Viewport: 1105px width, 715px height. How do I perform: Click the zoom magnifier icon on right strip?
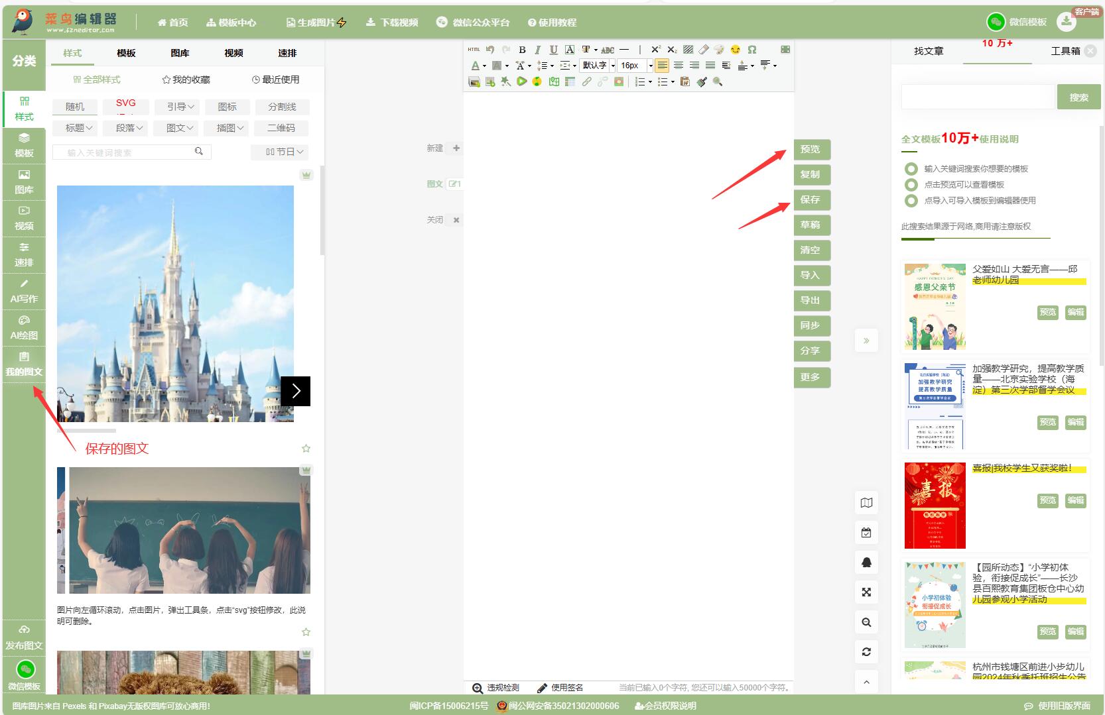866,622
